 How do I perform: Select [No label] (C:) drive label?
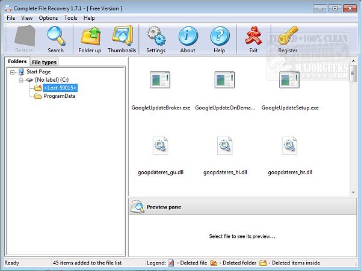click(x=52, y=80)
